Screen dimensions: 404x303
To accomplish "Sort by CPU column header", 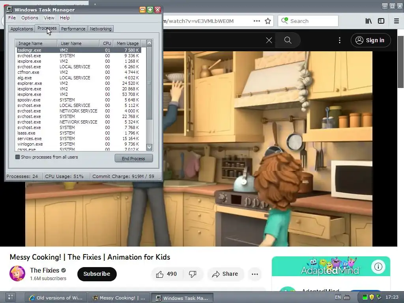I will point(107,43).
